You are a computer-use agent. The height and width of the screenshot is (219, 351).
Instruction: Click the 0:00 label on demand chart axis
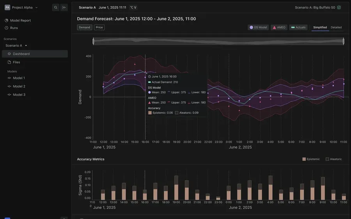(x=229, y=142)
